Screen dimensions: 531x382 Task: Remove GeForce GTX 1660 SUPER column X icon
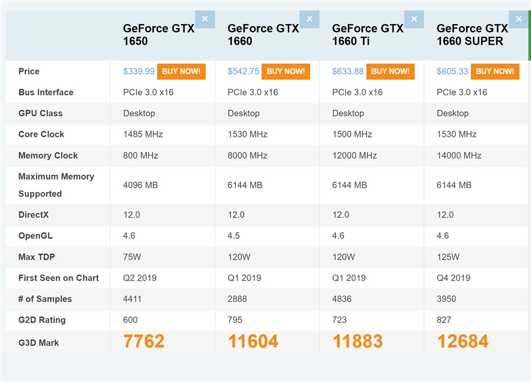pyautogui.click(x=519, y=19)
